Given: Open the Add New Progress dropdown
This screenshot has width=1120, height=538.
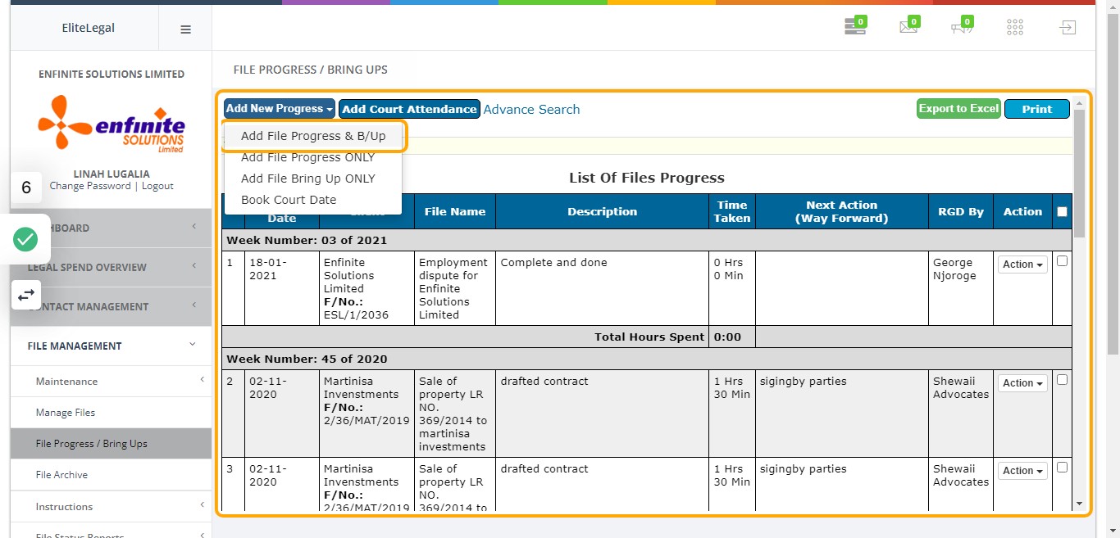Looking at the screenshot, I should tap(280, 109).
